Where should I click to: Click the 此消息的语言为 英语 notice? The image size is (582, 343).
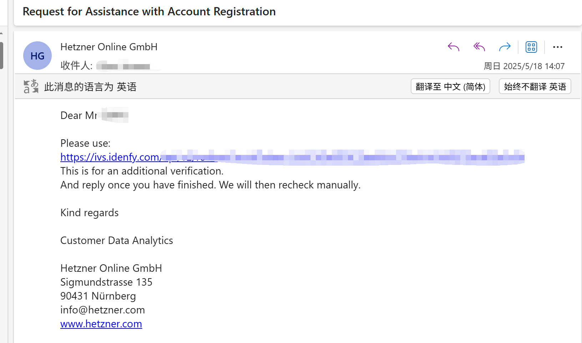point(90,87)
